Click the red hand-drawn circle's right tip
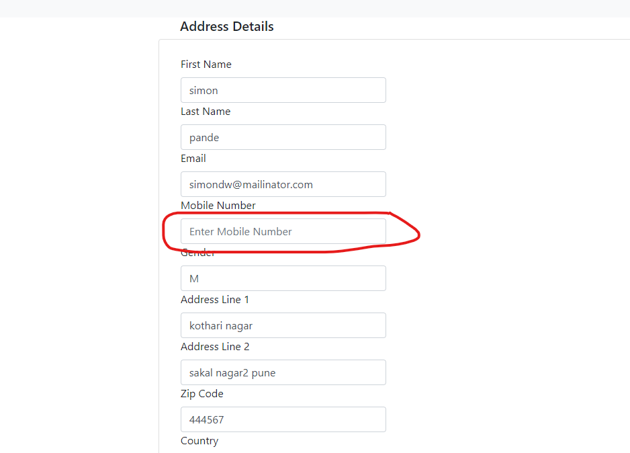Image resolution: width=630 pixels, height=453 pixels. (418, 233)
